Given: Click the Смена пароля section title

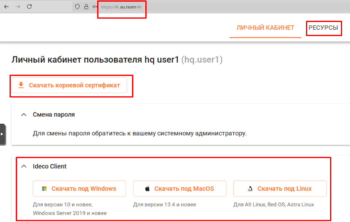Looking at the screenshot, I should point(54,115).
